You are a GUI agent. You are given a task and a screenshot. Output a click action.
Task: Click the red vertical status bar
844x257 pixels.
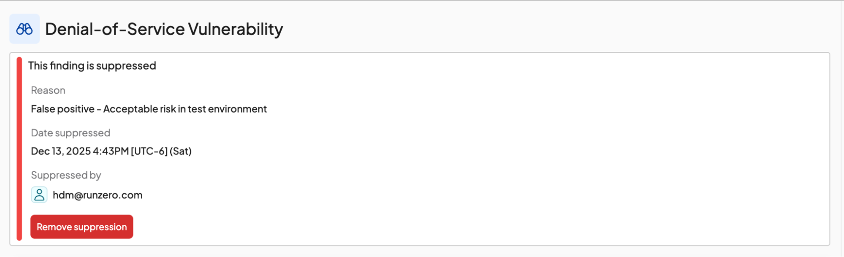19,149
